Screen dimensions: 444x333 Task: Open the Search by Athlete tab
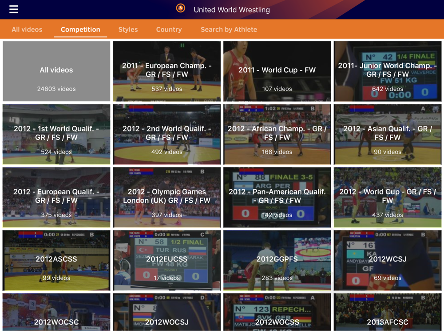tap(229, 29)
